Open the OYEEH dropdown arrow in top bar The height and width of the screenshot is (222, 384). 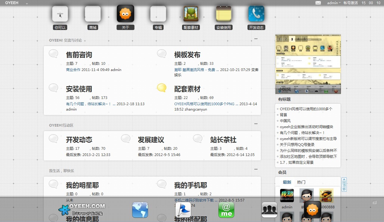tap(27, 4)
